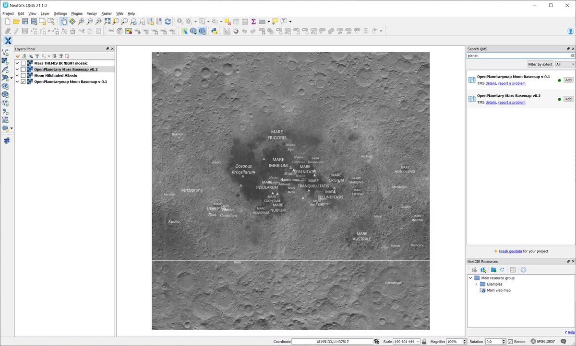Click the user account icon at top right

click(x=570, y=31)
